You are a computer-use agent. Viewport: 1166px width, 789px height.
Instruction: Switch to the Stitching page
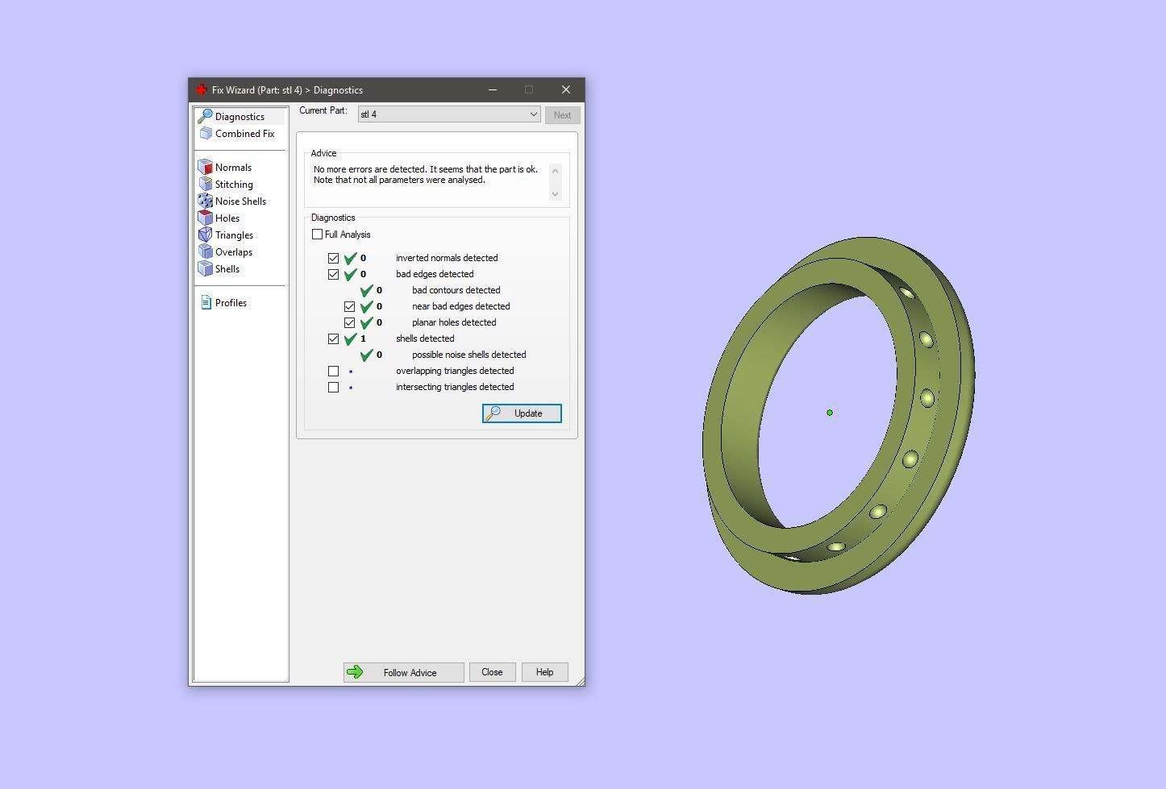pos(234,185)
